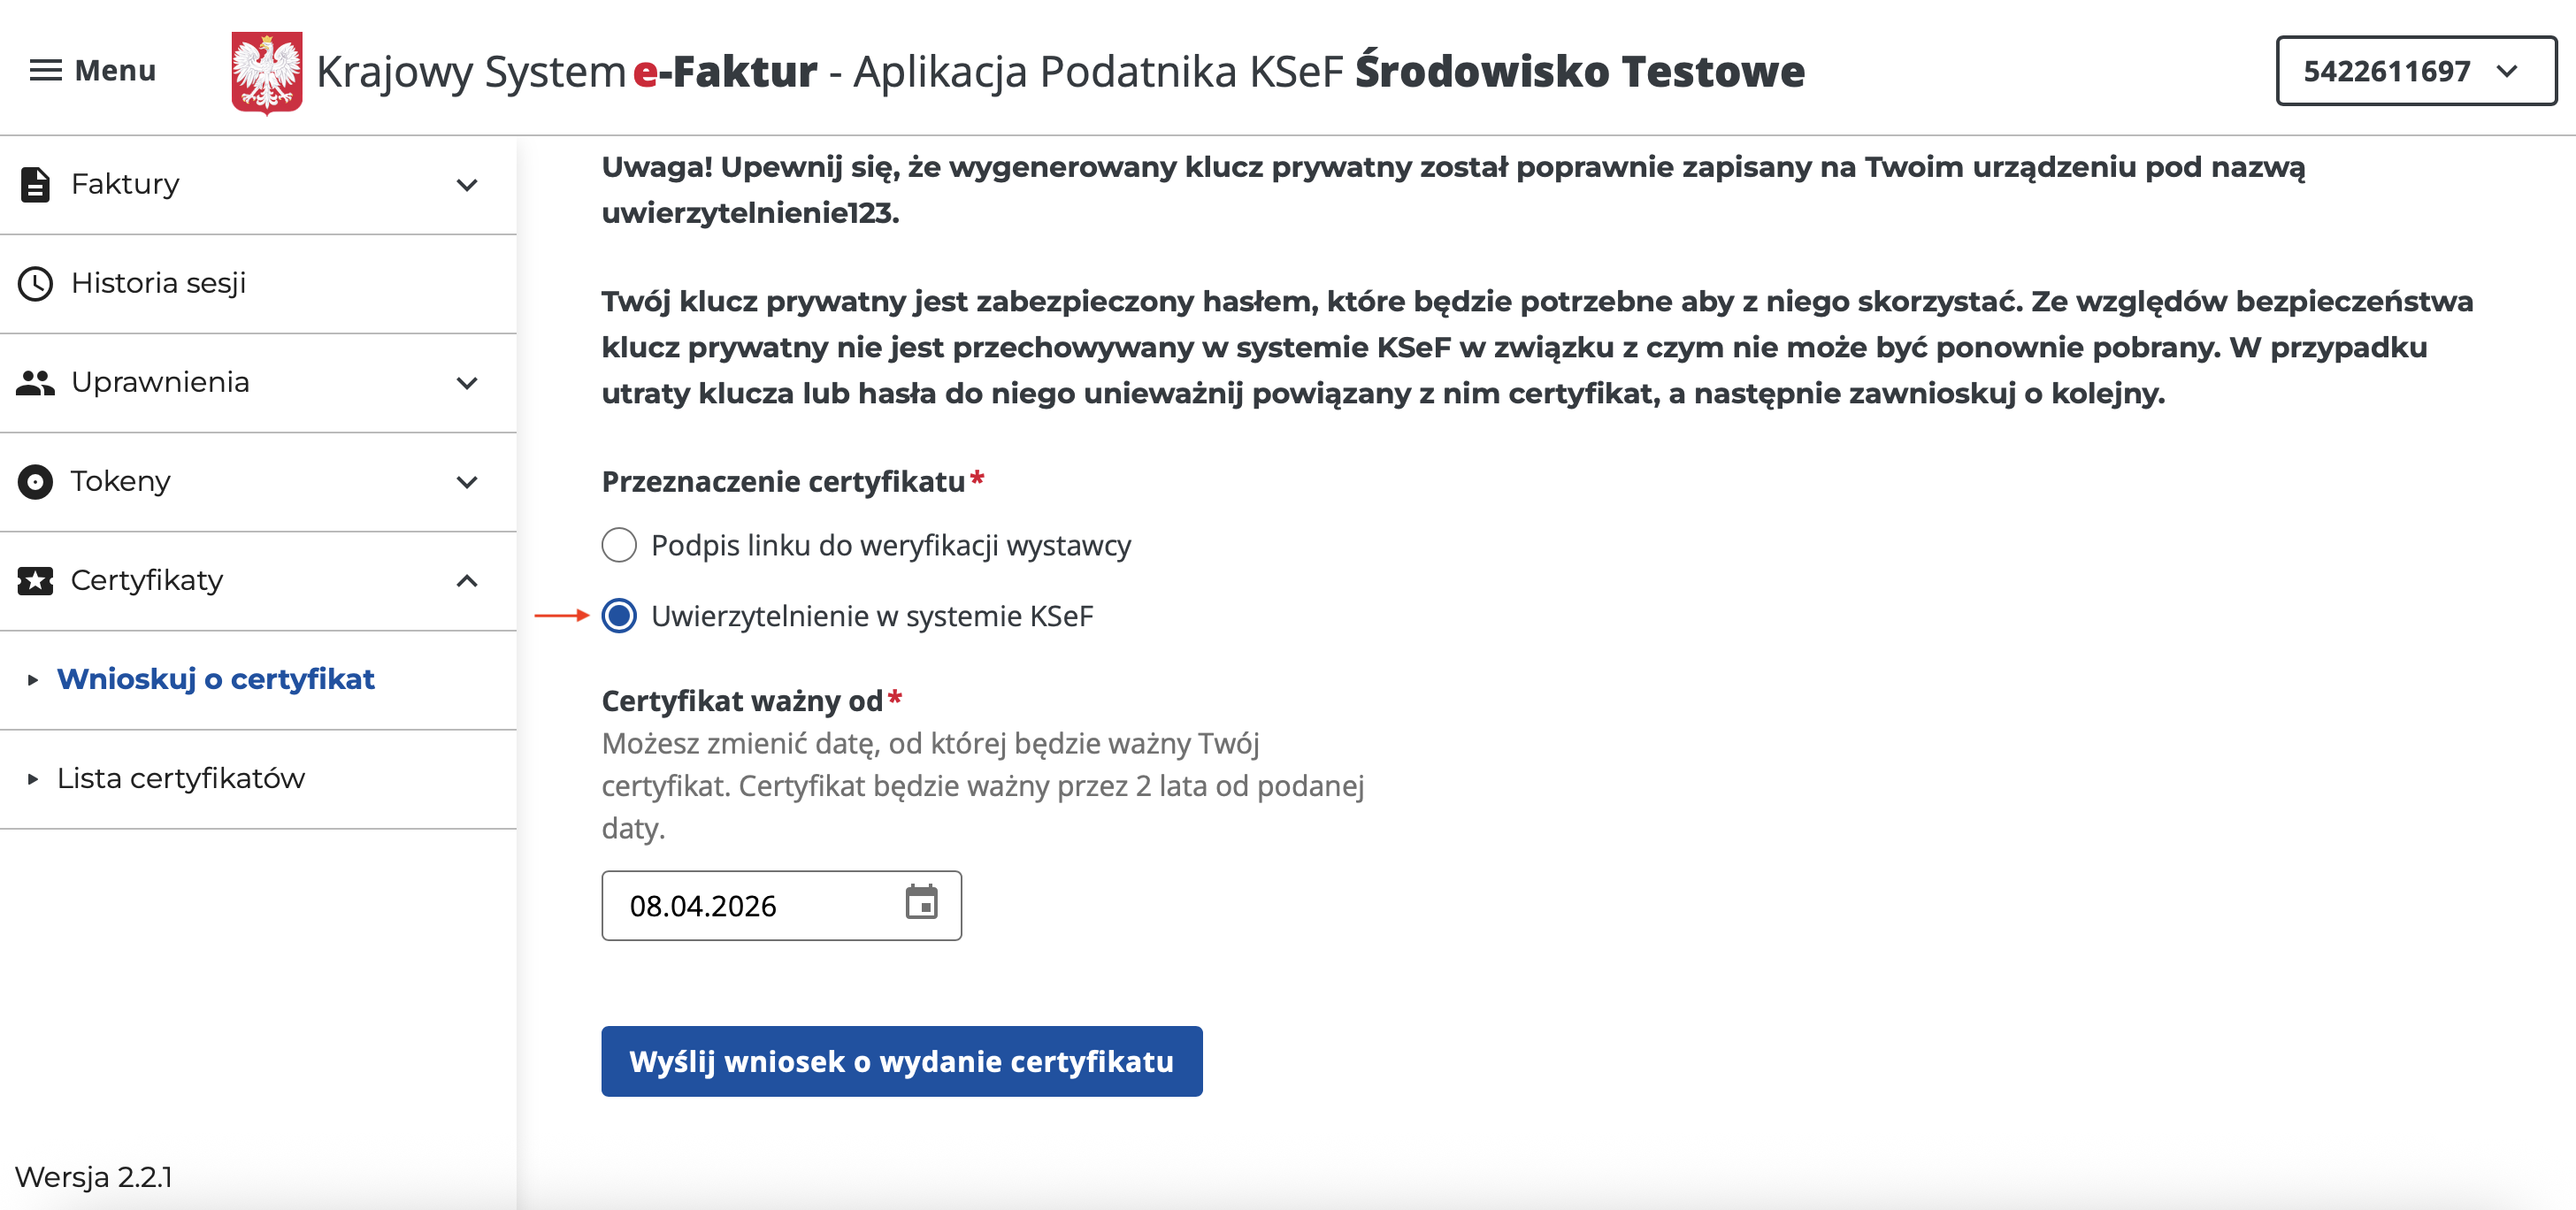Viewport: 2576px width, 1210px height.
Task: Expand the Faktury section chevron
Action: (467, 185)
